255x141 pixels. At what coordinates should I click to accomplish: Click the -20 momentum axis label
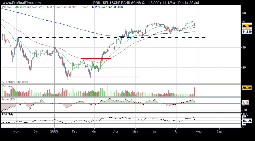pos(245,110)
